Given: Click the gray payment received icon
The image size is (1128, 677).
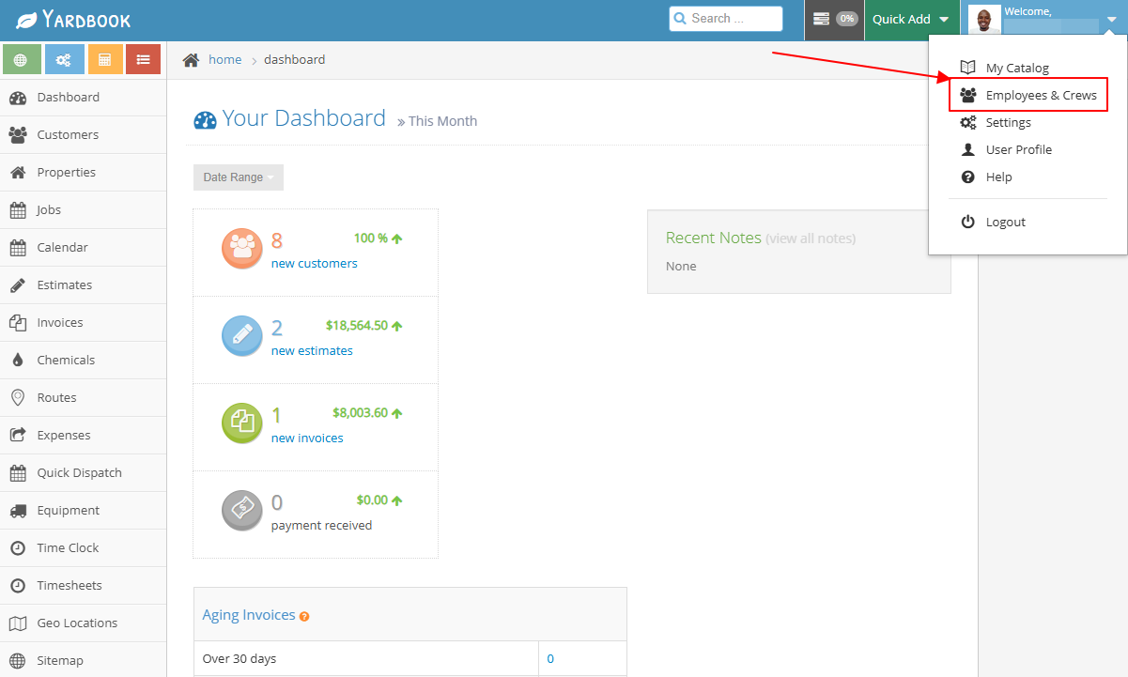Looking at the screenshot, I should click(x=241, y=510).
